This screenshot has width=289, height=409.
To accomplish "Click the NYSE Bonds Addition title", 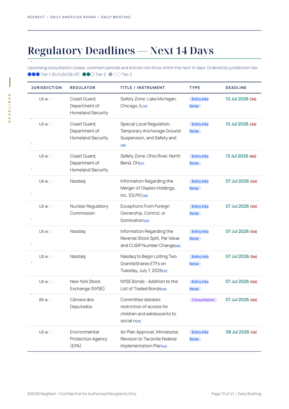I will (149, 285).
